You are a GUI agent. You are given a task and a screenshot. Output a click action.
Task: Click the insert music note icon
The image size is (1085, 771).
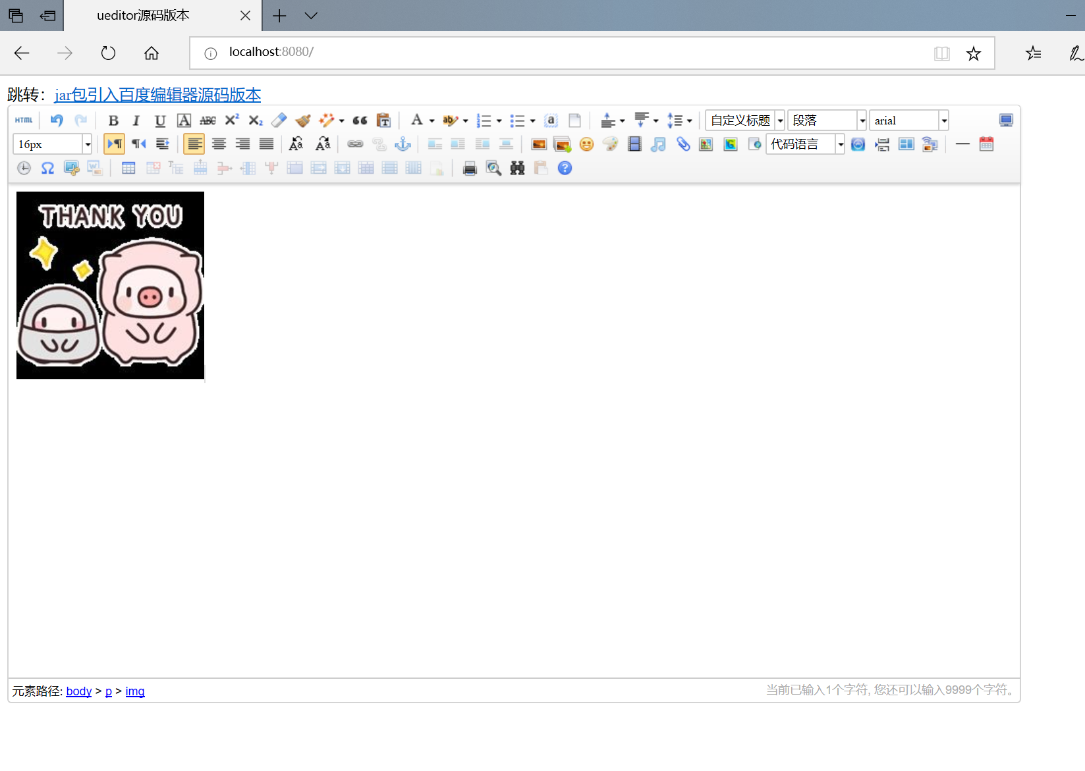658,144
